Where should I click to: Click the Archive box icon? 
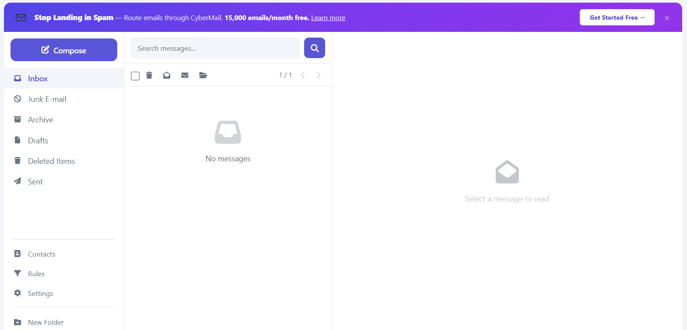[18, 119]
